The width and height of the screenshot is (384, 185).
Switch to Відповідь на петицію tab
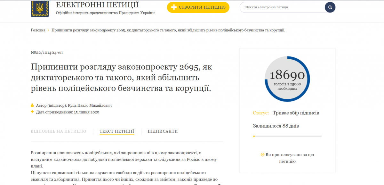[59, 131]
